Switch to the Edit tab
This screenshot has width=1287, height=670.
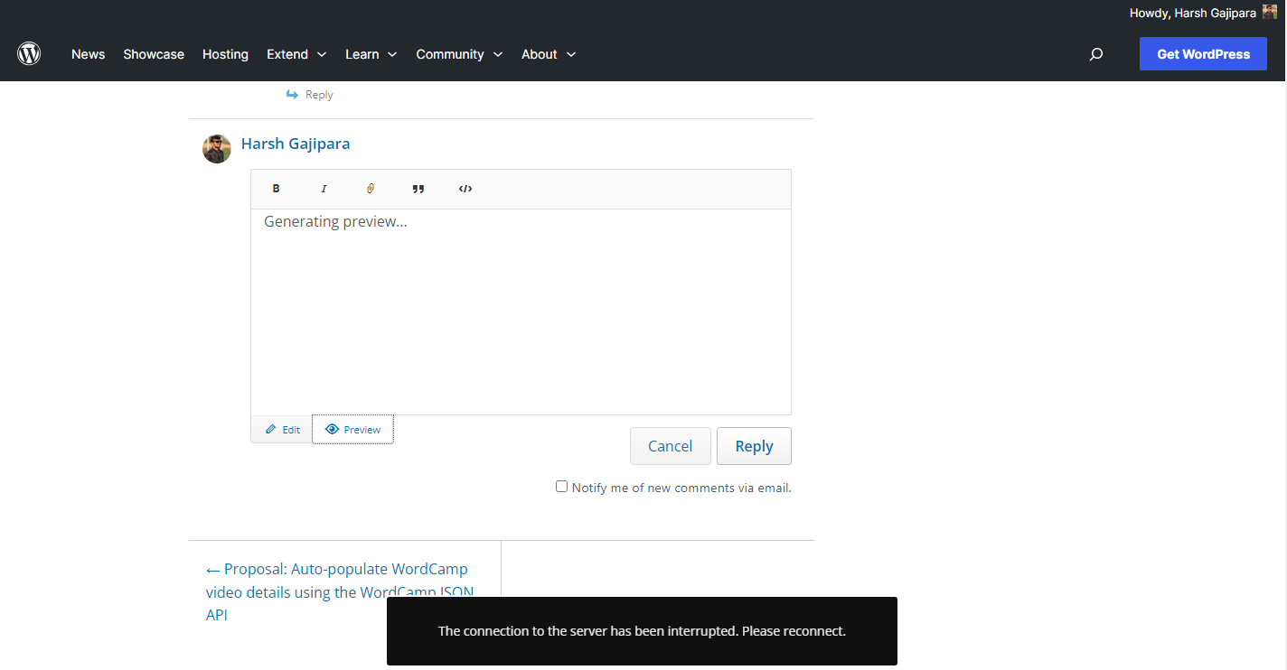click(x=282, y=430)
